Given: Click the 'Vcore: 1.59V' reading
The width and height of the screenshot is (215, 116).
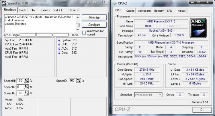Looking at the screenshot, I should [x=14, y=100].
